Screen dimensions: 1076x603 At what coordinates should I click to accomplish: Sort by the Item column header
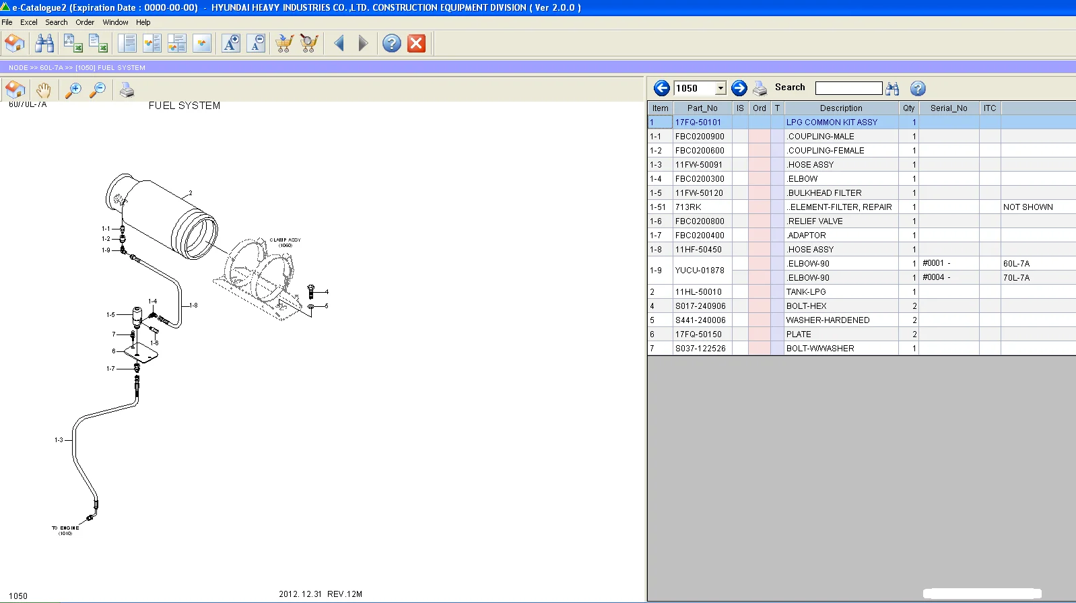pos(661,108)
